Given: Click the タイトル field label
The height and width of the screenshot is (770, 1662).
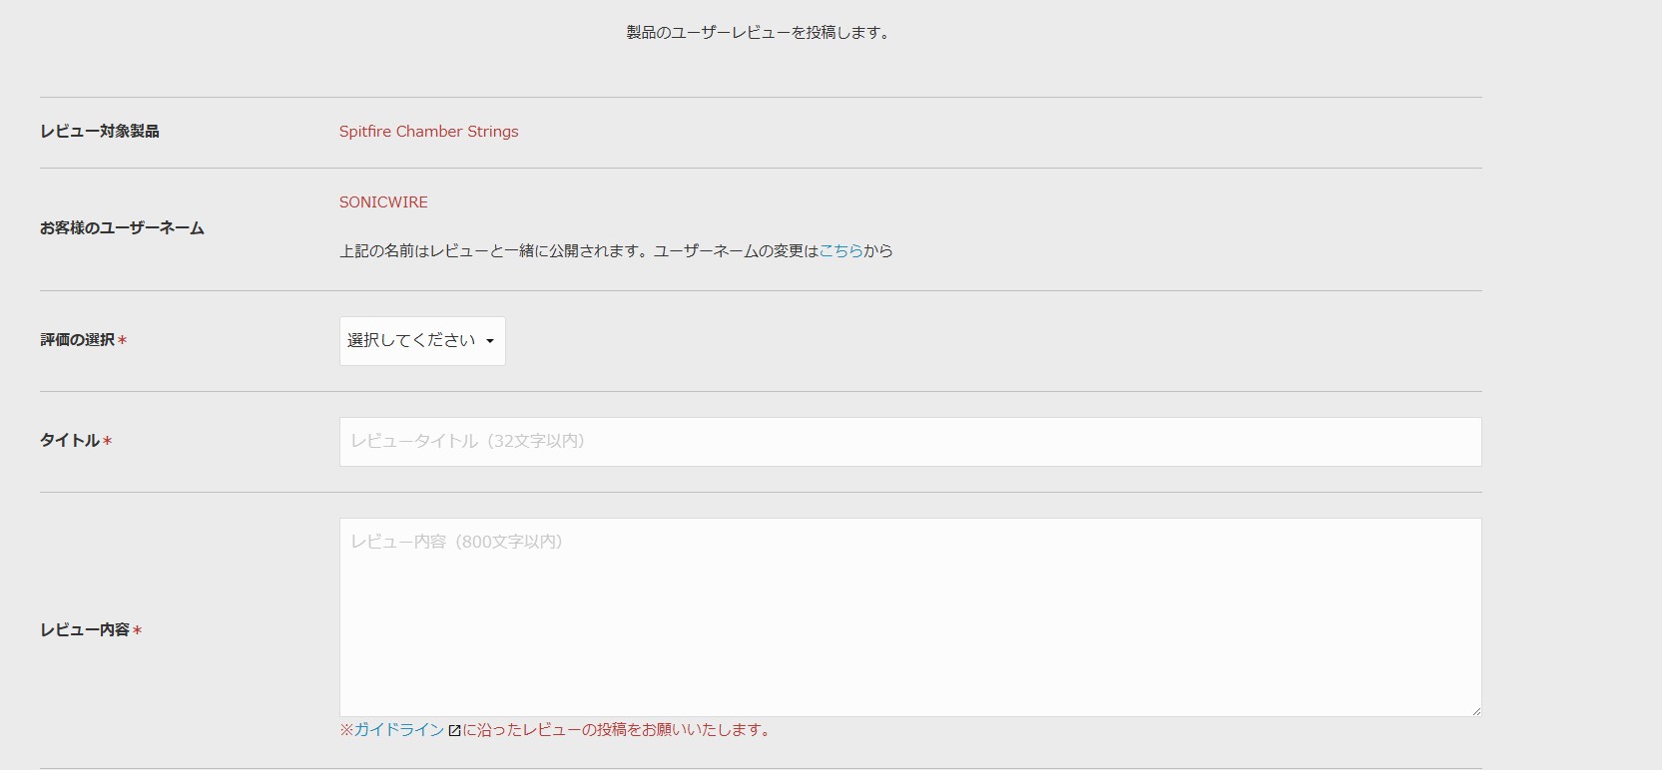Looking at the screenshot, I should (70, 441).
